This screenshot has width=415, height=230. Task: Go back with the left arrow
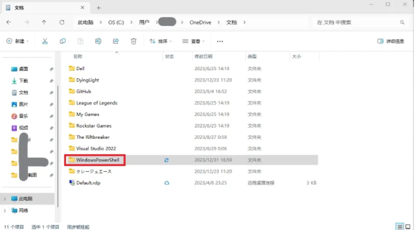(9, 23)
